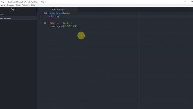Switch to the teste_posts.py editor tab
Screen dimensions: 193x109
(x=58, y=9)
